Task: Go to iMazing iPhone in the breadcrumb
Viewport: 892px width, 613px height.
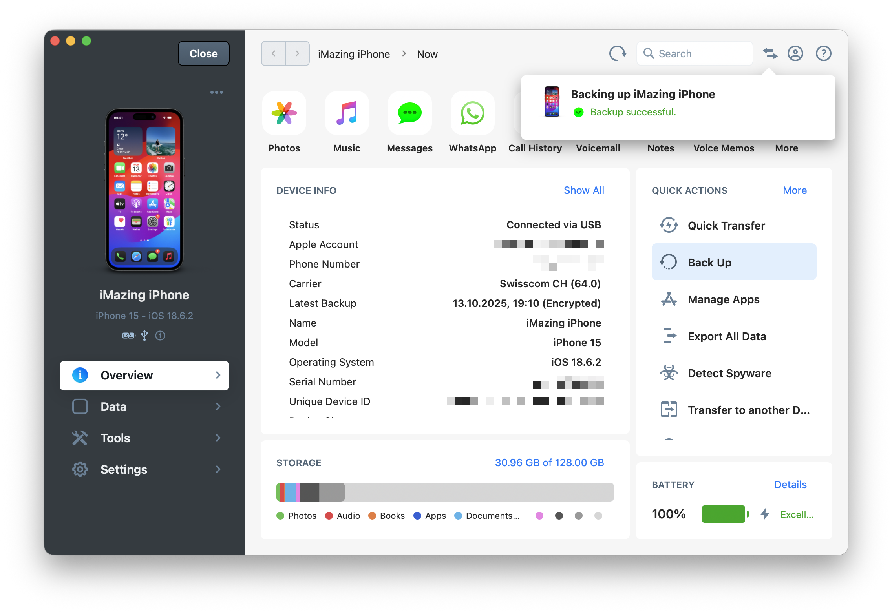Action: point(353,54)
